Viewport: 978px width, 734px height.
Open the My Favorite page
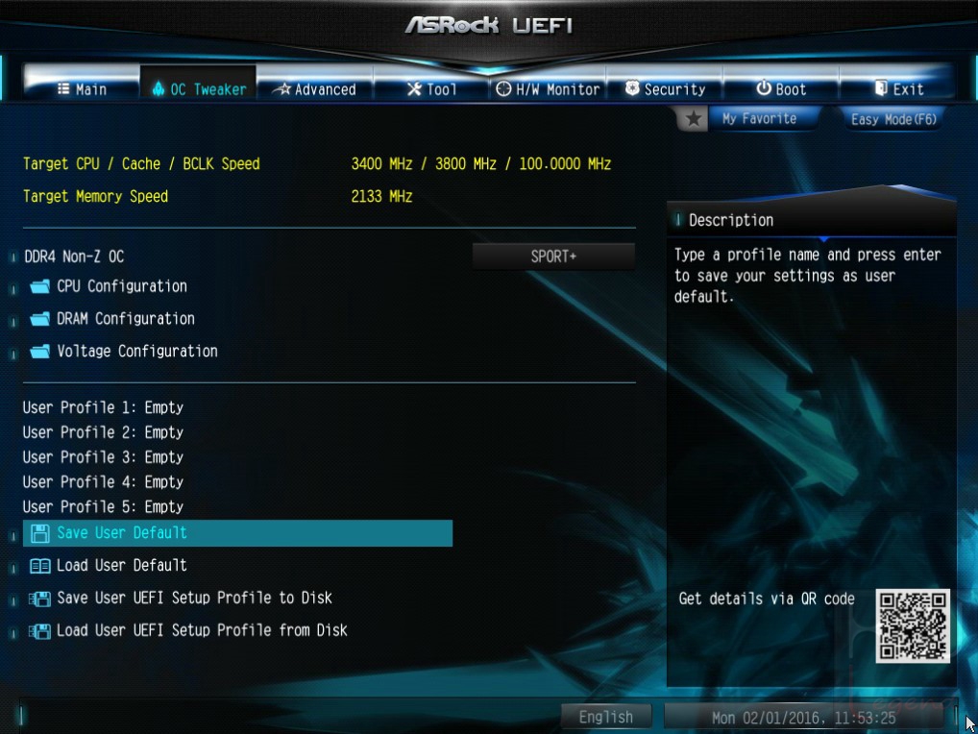click(759, 118)
